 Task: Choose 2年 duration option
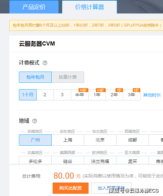coord(114,95)
